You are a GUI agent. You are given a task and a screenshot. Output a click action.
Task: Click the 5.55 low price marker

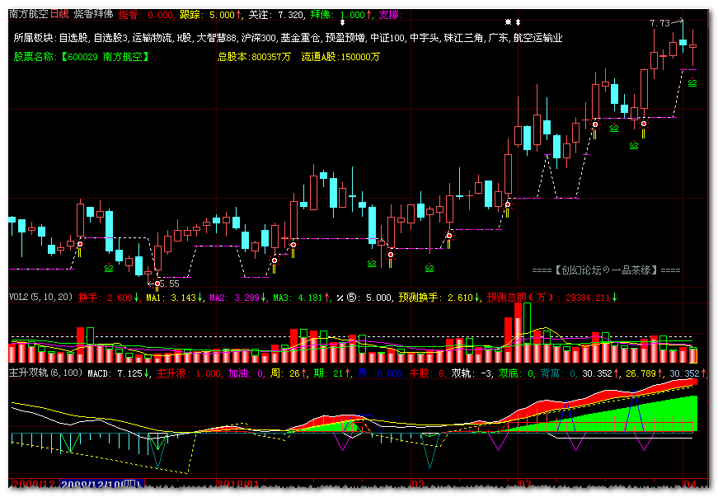coord(168,283)
